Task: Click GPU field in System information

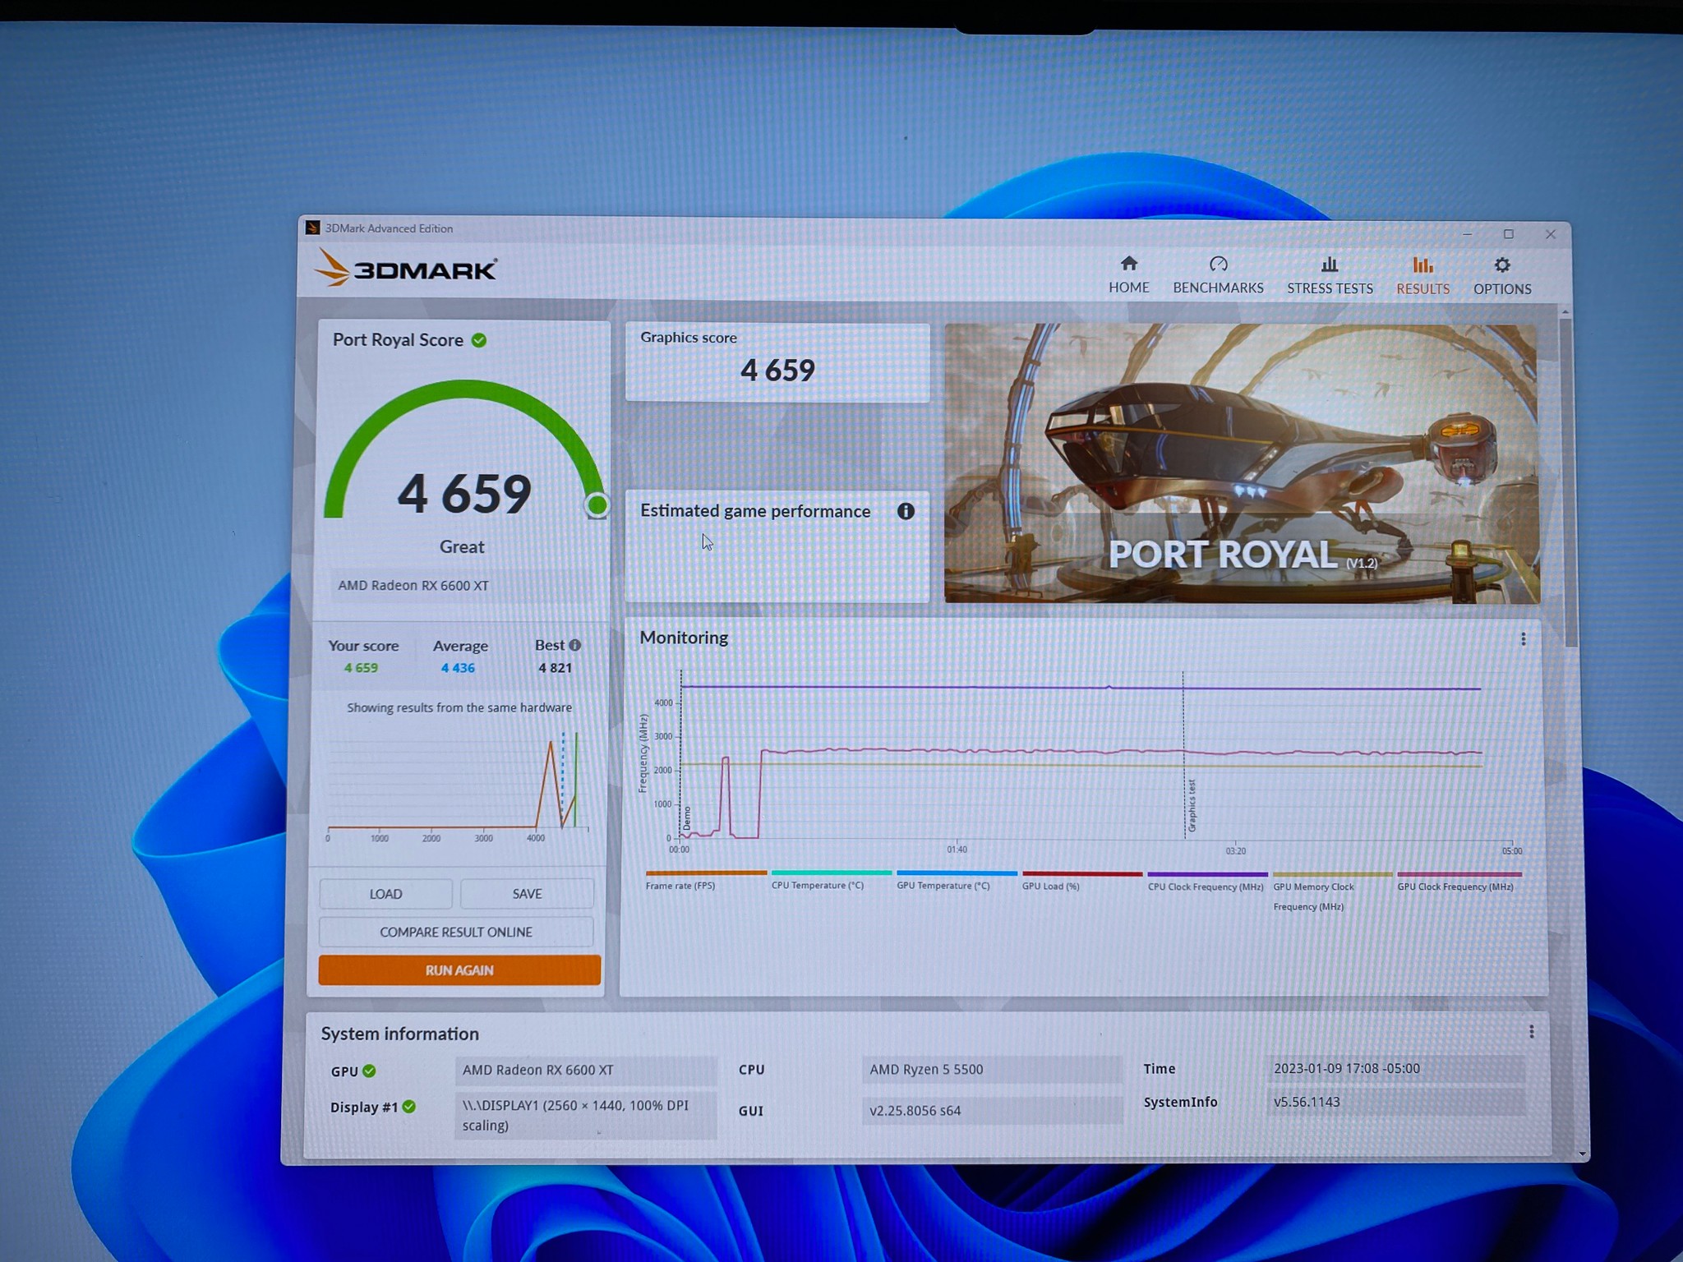Action: [x=585, y=1070]
